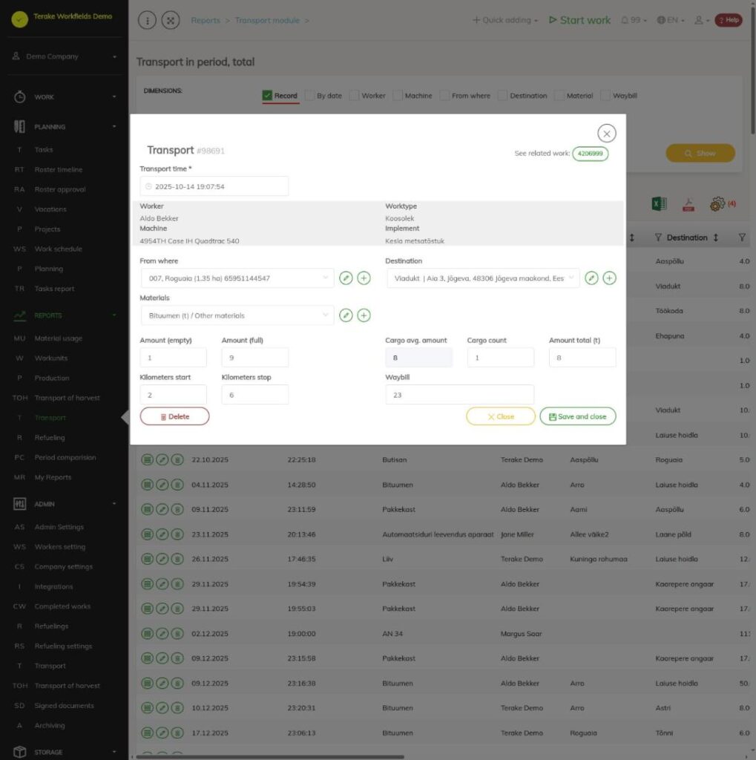Enable the From where dimension
Image resolution: width=756 pixels, height=760 pixels.
click(x=444, y=96)
